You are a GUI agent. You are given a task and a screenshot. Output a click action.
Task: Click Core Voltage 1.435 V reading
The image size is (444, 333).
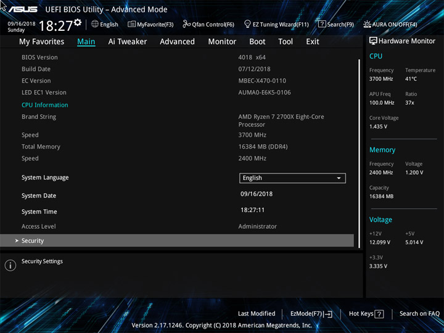(x=378, y=126)
